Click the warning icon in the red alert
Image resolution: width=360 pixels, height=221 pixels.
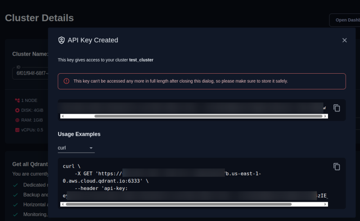click(66, 81)
